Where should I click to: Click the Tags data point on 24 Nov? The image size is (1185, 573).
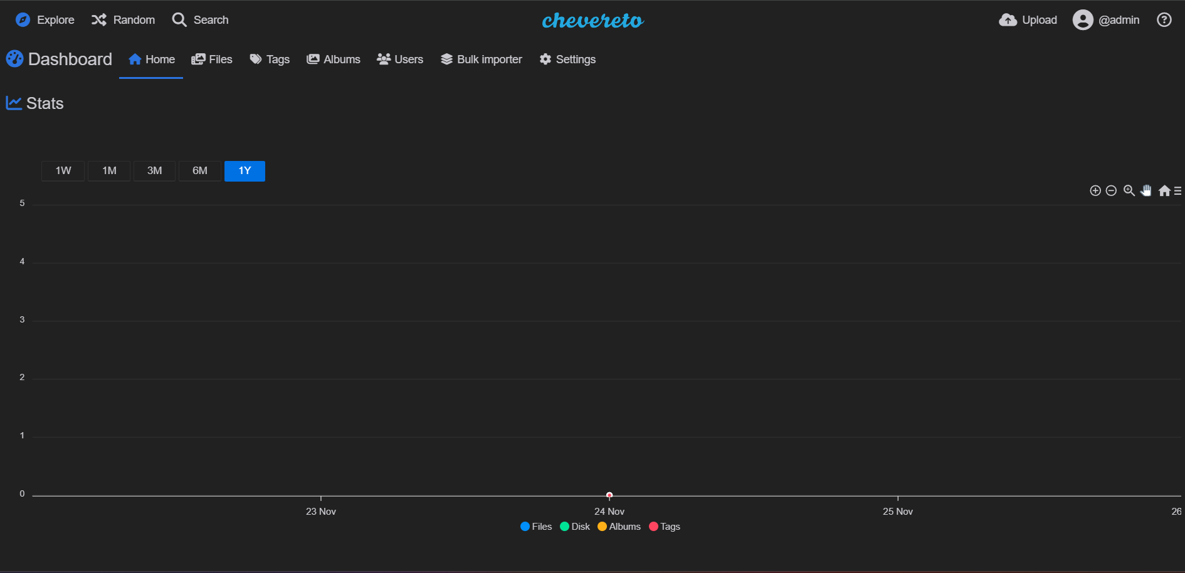point(609,495)
